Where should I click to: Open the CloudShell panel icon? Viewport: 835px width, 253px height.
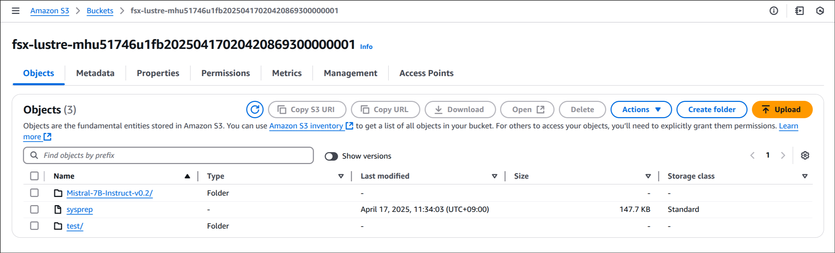click(x=800, y=11)
